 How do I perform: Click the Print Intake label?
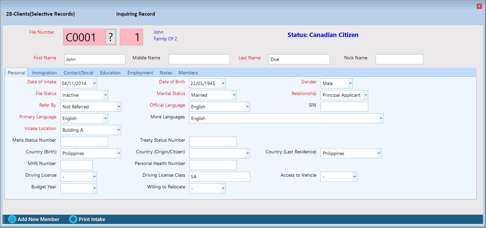pyautogui.click(x=92, y=219)
